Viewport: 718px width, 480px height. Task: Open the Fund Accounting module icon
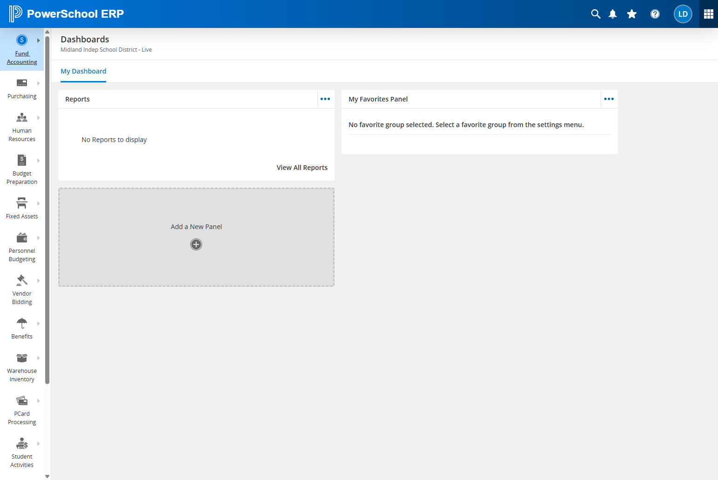pos(22,40)
